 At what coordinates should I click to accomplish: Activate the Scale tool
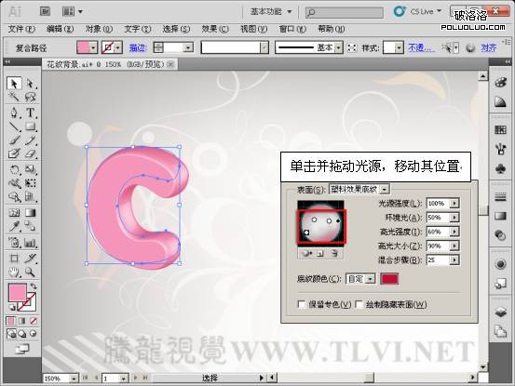pos(30,169)
